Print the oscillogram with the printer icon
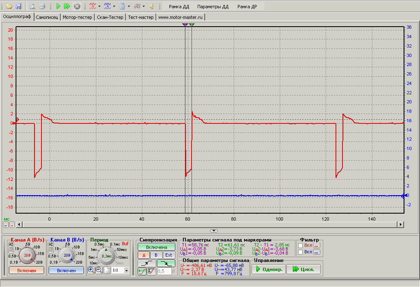 point(42,6)
